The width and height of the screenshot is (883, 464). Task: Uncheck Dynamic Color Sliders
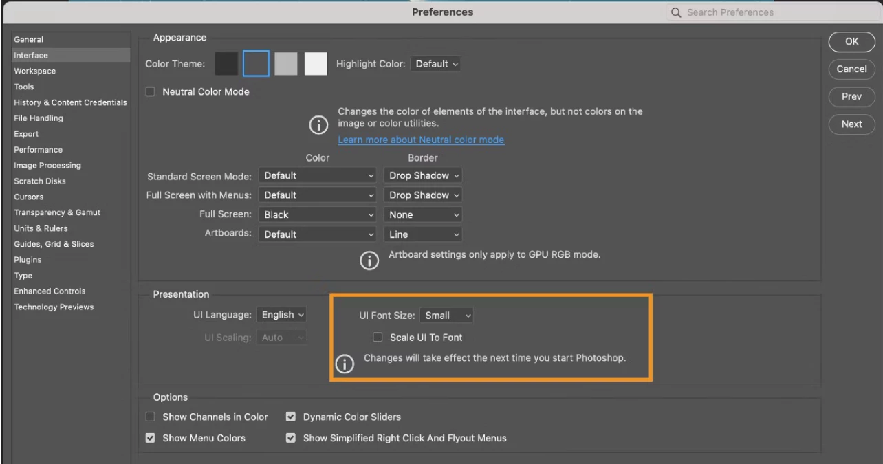pos(291,417)
